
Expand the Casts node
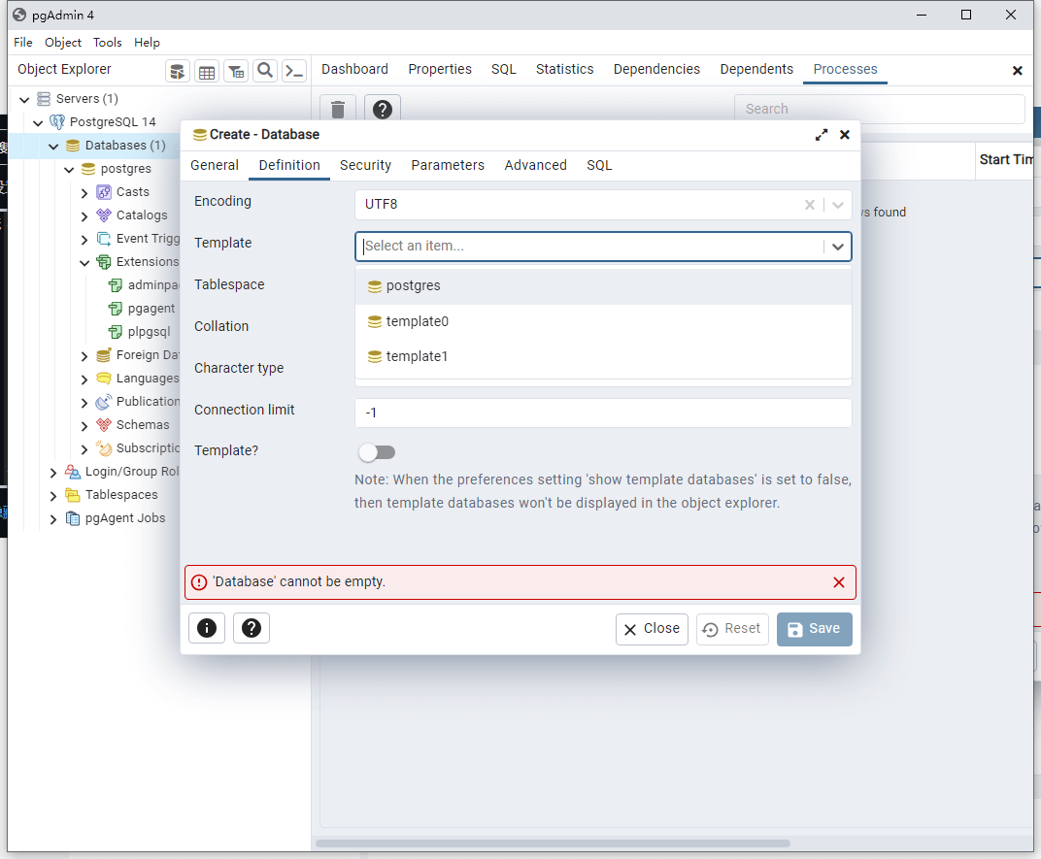pos(84,193)
